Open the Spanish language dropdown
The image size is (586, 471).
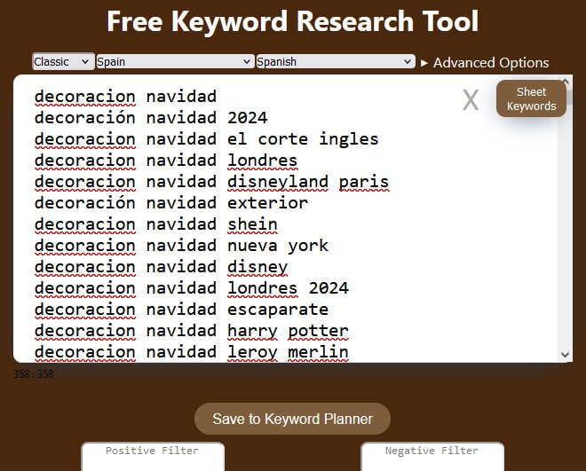[335, 61]
